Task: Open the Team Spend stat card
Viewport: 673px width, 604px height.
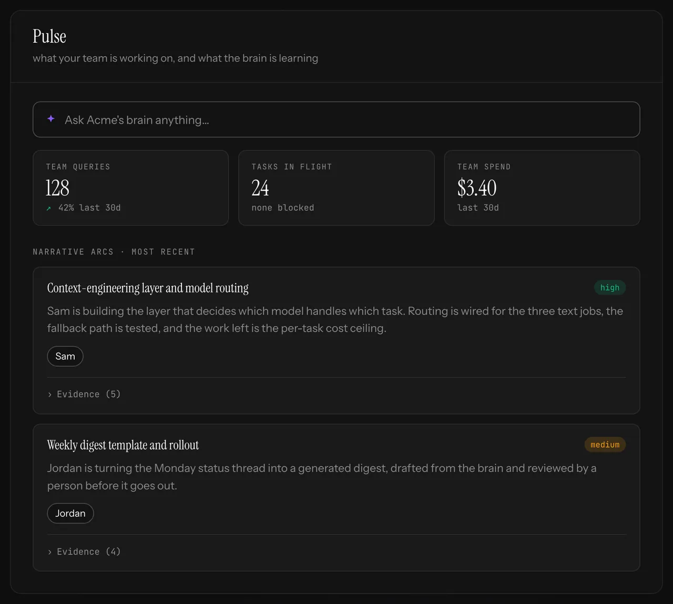Action: pos(542,188)
